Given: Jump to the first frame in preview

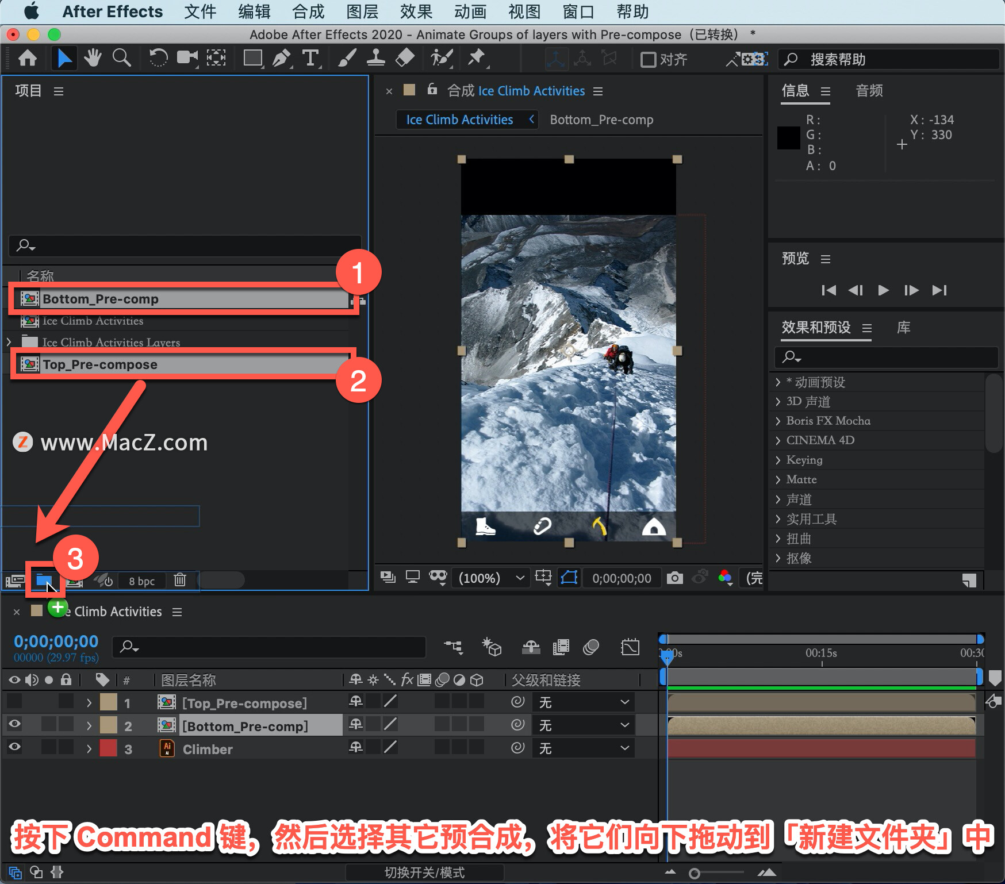Looking at the screenshot, I should 828,290.
